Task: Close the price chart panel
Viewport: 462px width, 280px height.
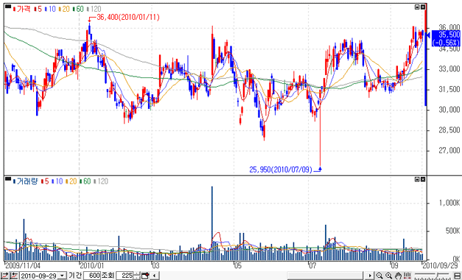Action: pyautogui.click(x=422, y=7)
